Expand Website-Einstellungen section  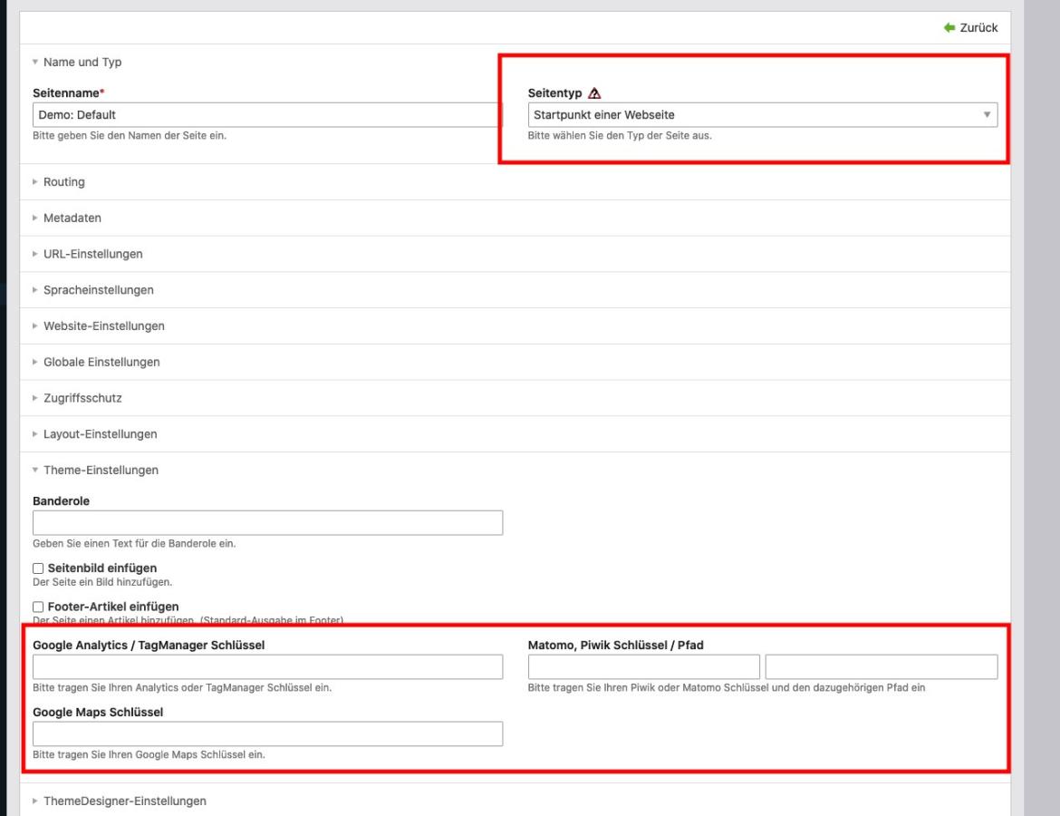[x=103, y=326]
